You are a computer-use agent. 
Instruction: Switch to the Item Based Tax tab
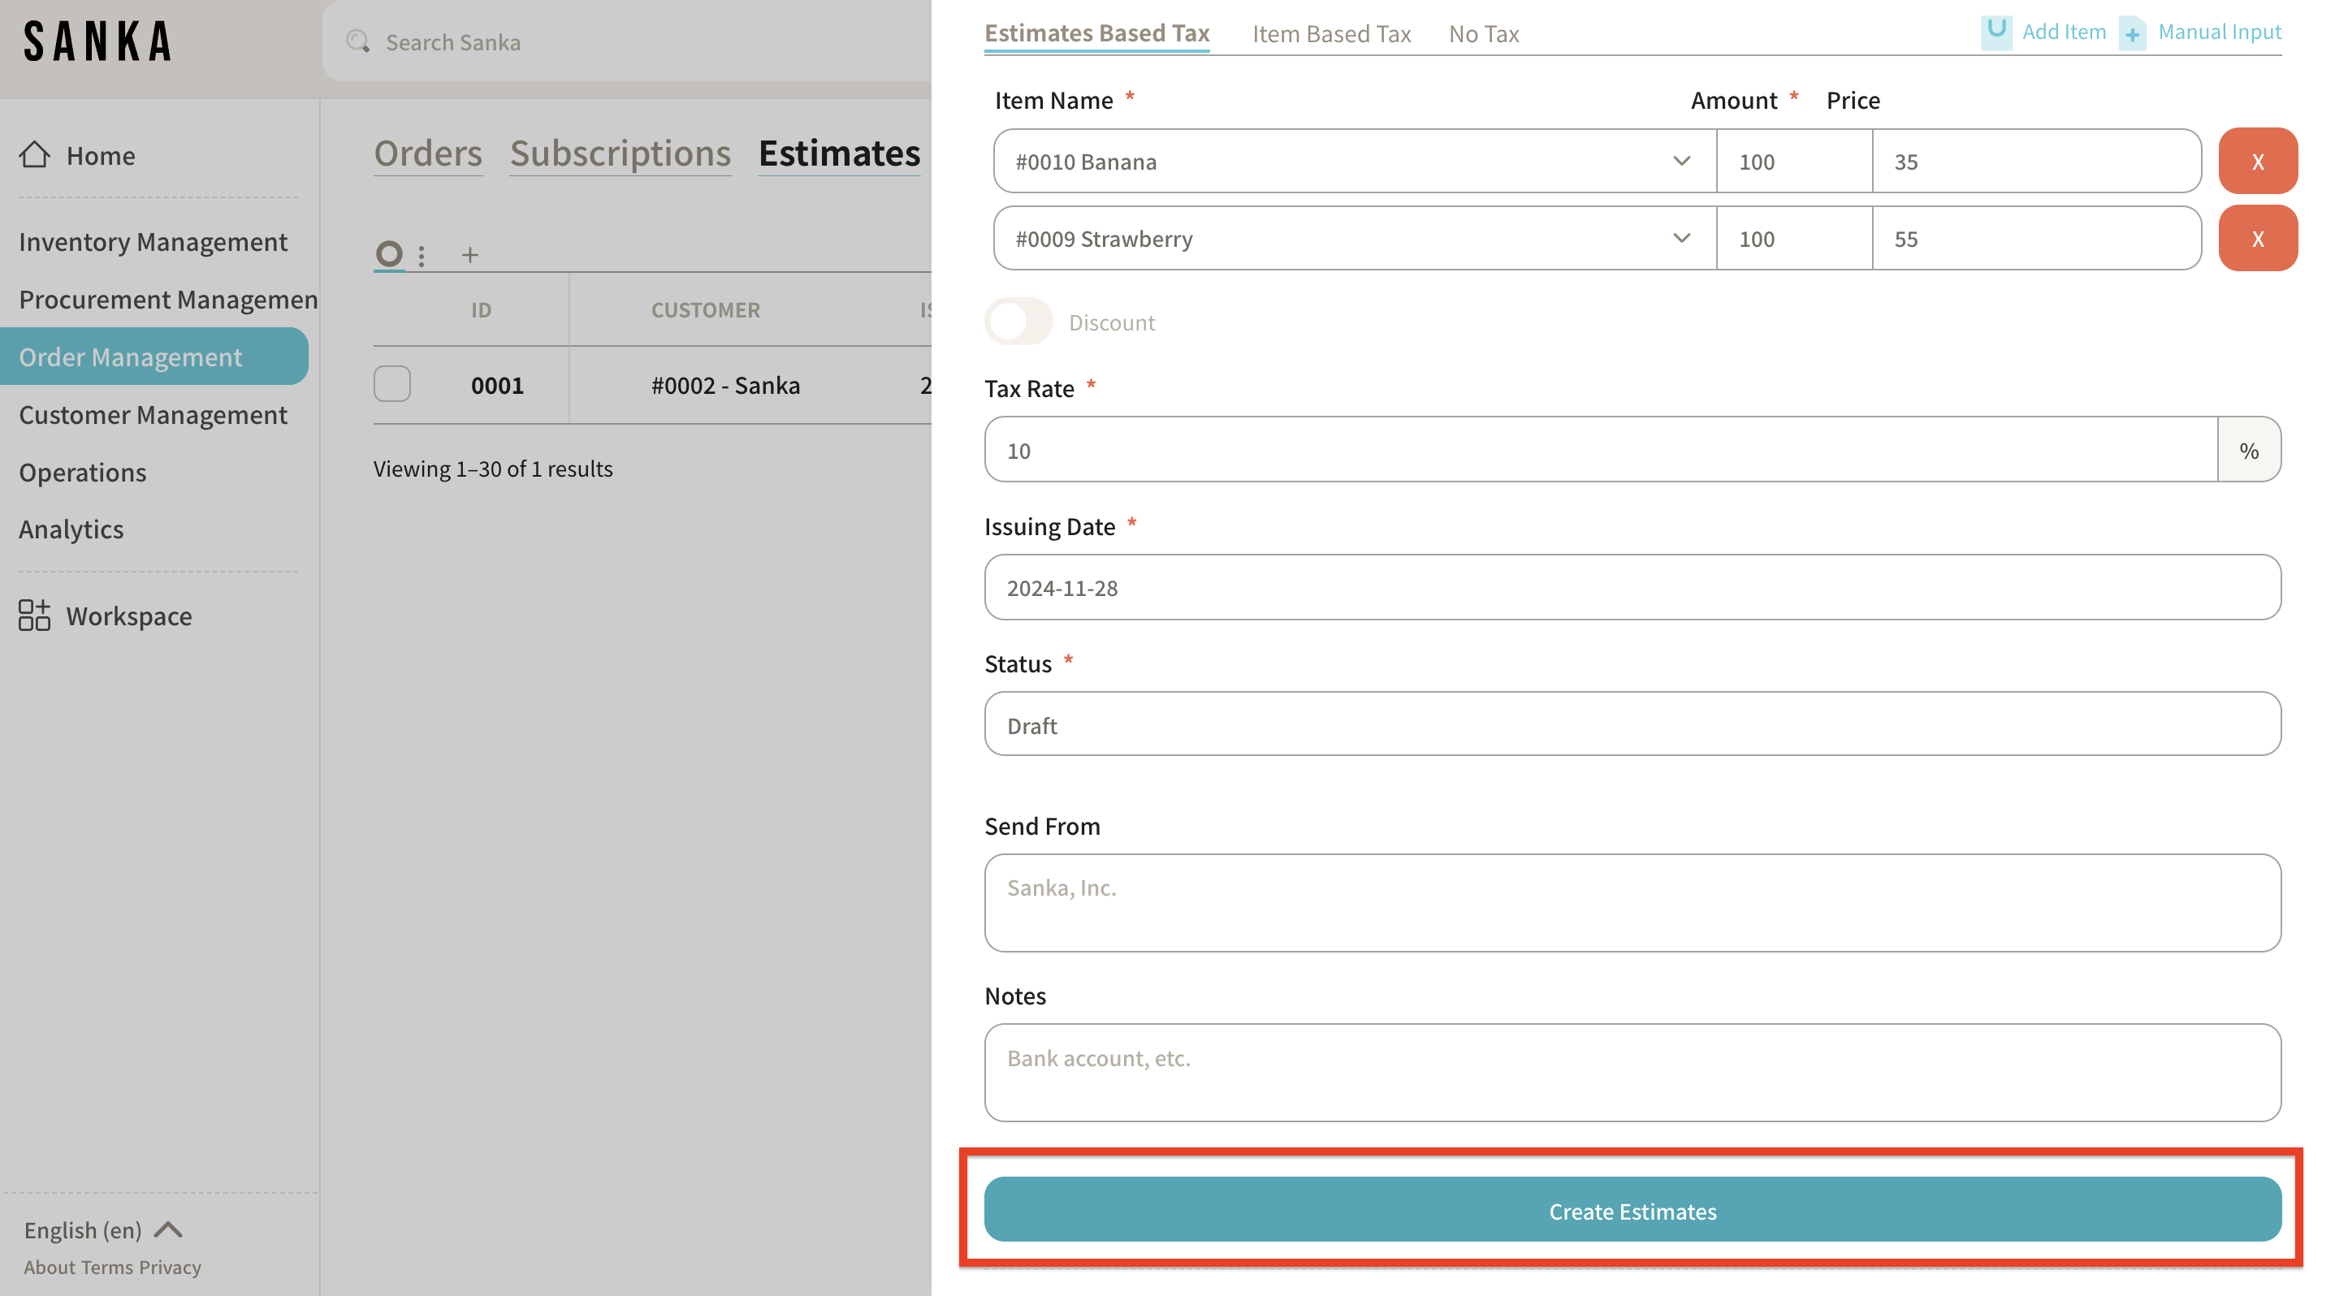tap(1330, 34)
